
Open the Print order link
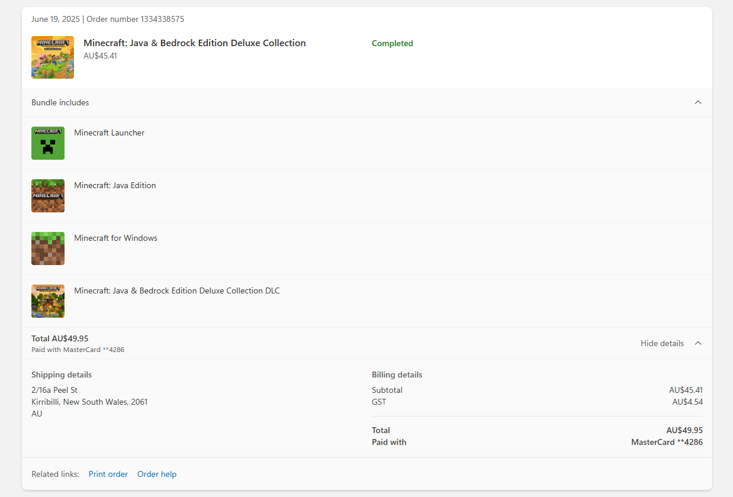point(108,474)
